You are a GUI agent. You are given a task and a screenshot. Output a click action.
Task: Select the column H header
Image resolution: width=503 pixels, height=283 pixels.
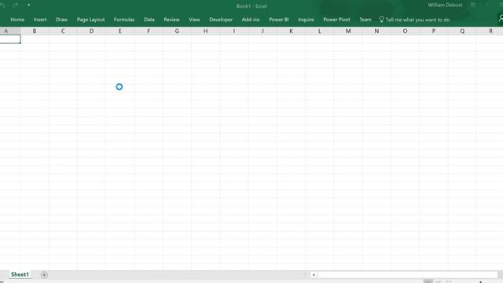point(206,31)
